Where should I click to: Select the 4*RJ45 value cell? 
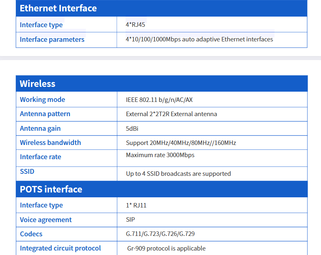pos(136,25)
